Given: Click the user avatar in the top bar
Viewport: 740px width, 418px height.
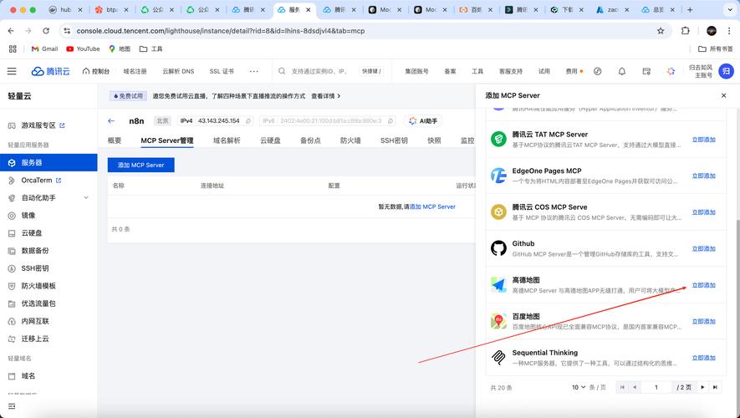Looking at the screenshot, I should [x=726, y=71].
